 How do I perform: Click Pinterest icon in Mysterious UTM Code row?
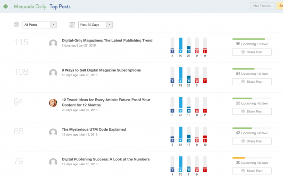(x=197, y=140)
